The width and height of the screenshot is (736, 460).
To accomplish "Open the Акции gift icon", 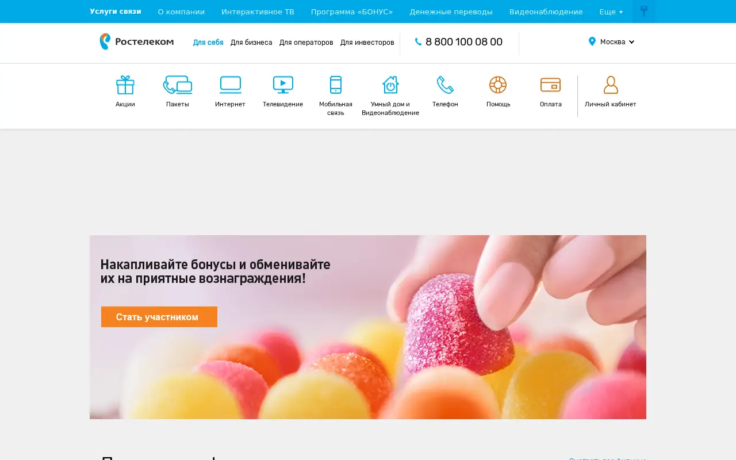I will pos(125,85).
